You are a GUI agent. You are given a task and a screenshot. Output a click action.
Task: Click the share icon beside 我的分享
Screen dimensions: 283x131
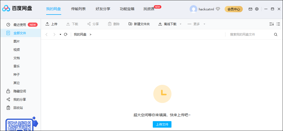pyautogui.click(x=8, y=99)
